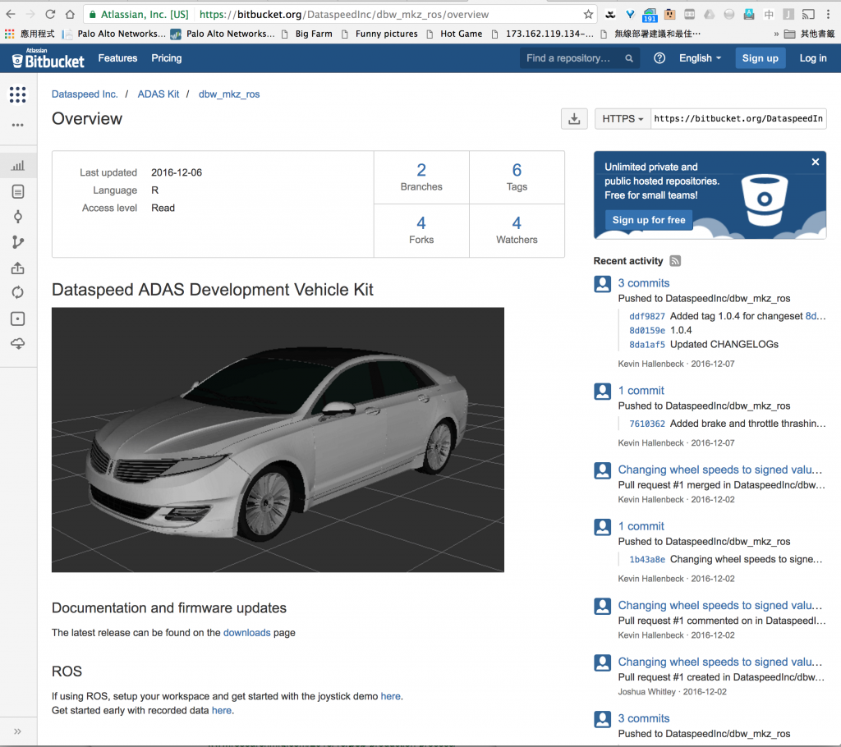Click the search magnifier icon
This screenshot has width=841, height=747.
(x=628, y=58)
